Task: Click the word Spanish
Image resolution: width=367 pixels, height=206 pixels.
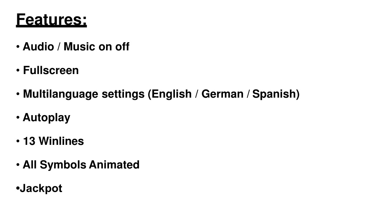Action: [274, 94]
